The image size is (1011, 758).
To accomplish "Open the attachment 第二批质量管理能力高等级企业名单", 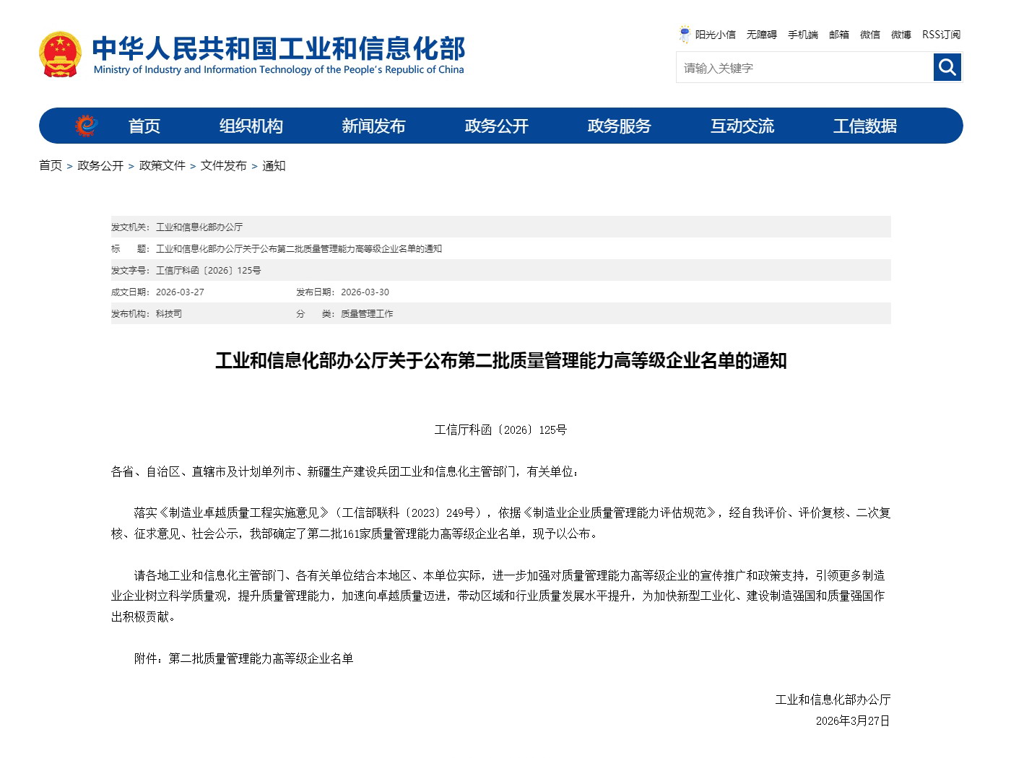I will pyautogui.click(x=261, y=658).
